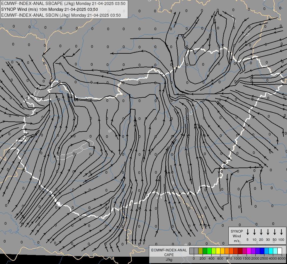Click the 100 m/s wind arrow in legend
The image size is (287, 264).
pos(281,232)
